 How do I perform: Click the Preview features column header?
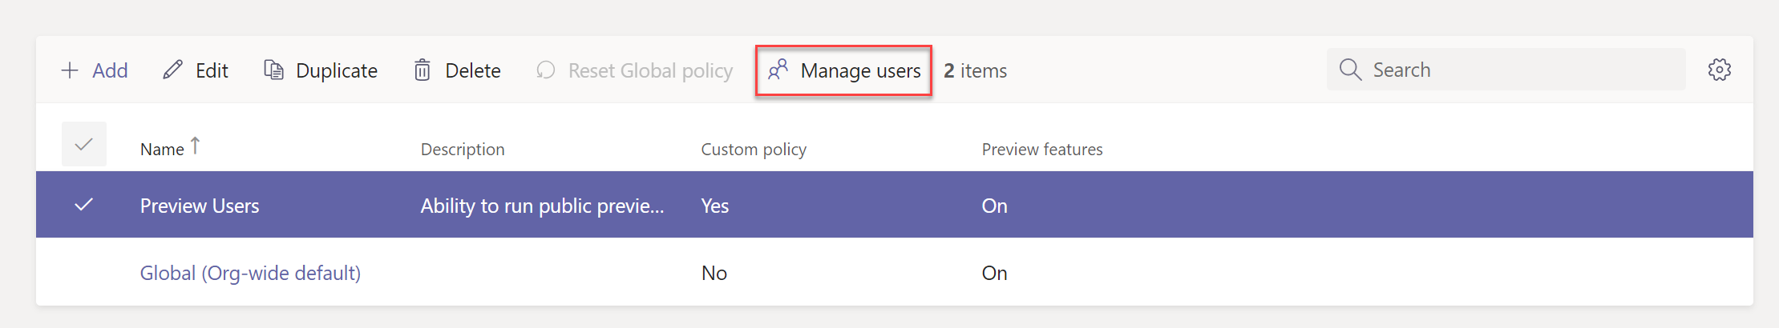click(x=1041, y=150)
